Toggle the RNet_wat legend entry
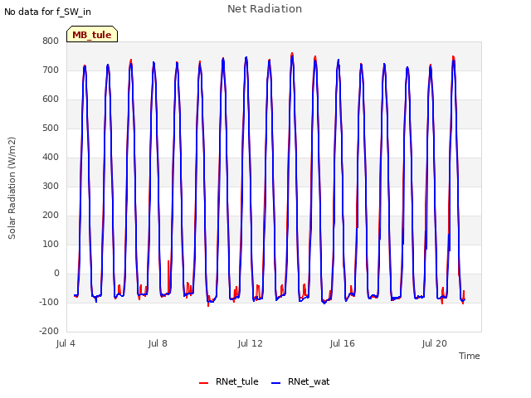 point(300,381)
